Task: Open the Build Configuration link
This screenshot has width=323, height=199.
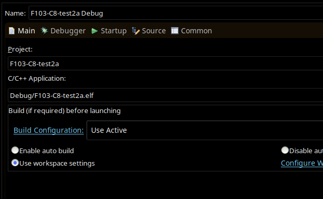Action: [48, 130]
